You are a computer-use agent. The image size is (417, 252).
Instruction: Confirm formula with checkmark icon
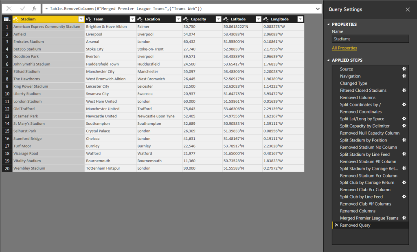(22, 9)
